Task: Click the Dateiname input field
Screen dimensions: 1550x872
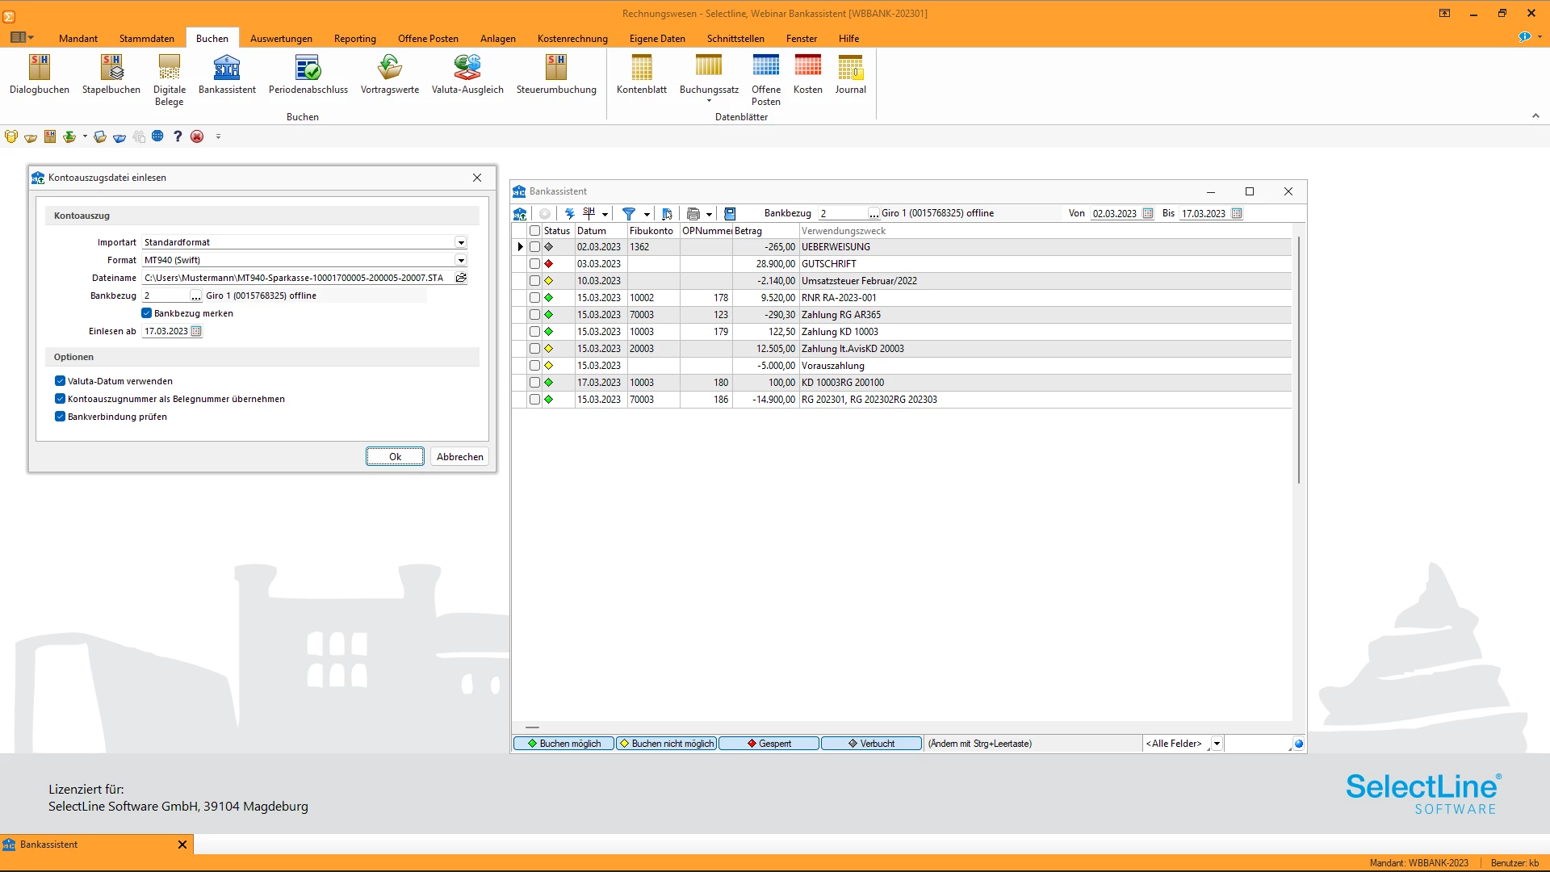Action: 298,278
